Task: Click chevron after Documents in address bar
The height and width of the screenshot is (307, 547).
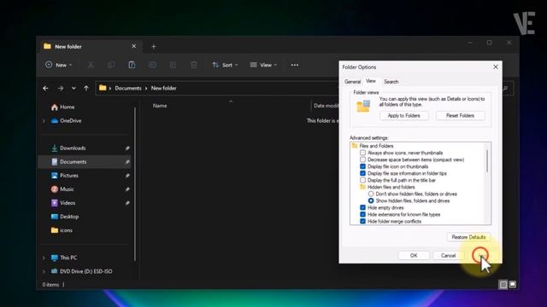Action: point(146,89)
